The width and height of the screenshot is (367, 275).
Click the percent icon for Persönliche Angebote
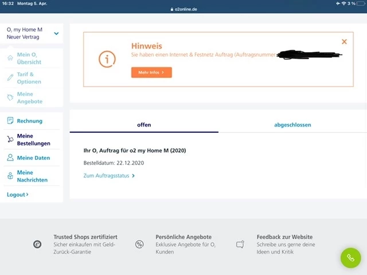coord(139,245)
